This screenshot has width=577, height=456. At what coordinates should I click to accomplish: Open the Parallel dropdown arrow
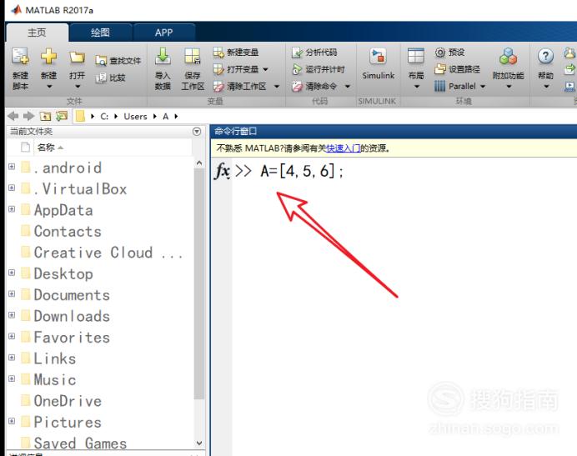tap(483, 87)
